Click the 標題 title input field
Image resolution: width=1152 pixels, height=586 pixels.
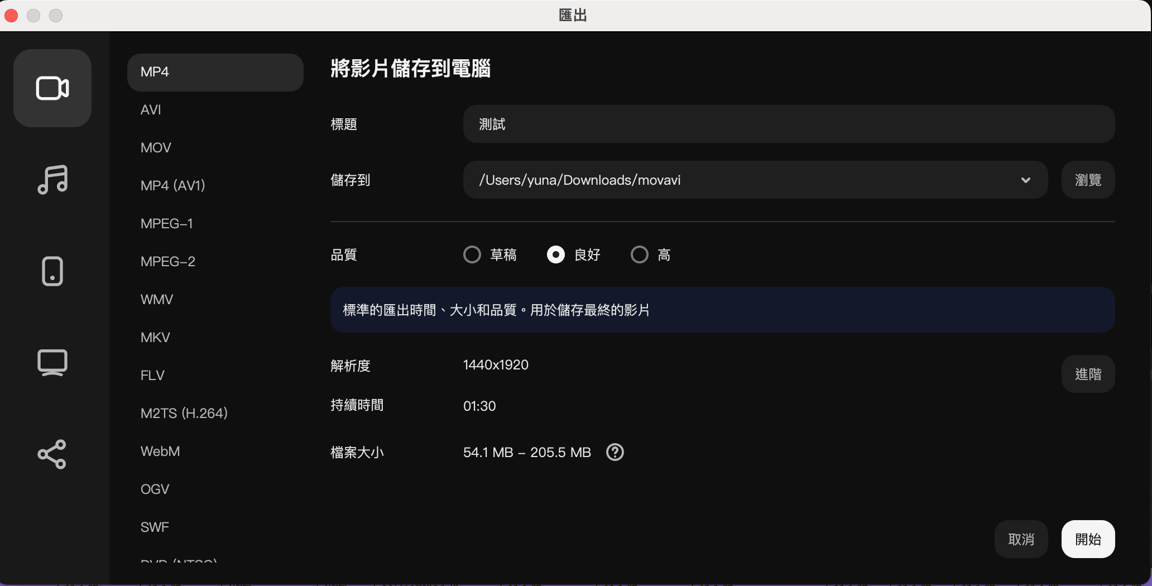pyautogui.click(x=789, y=124)
